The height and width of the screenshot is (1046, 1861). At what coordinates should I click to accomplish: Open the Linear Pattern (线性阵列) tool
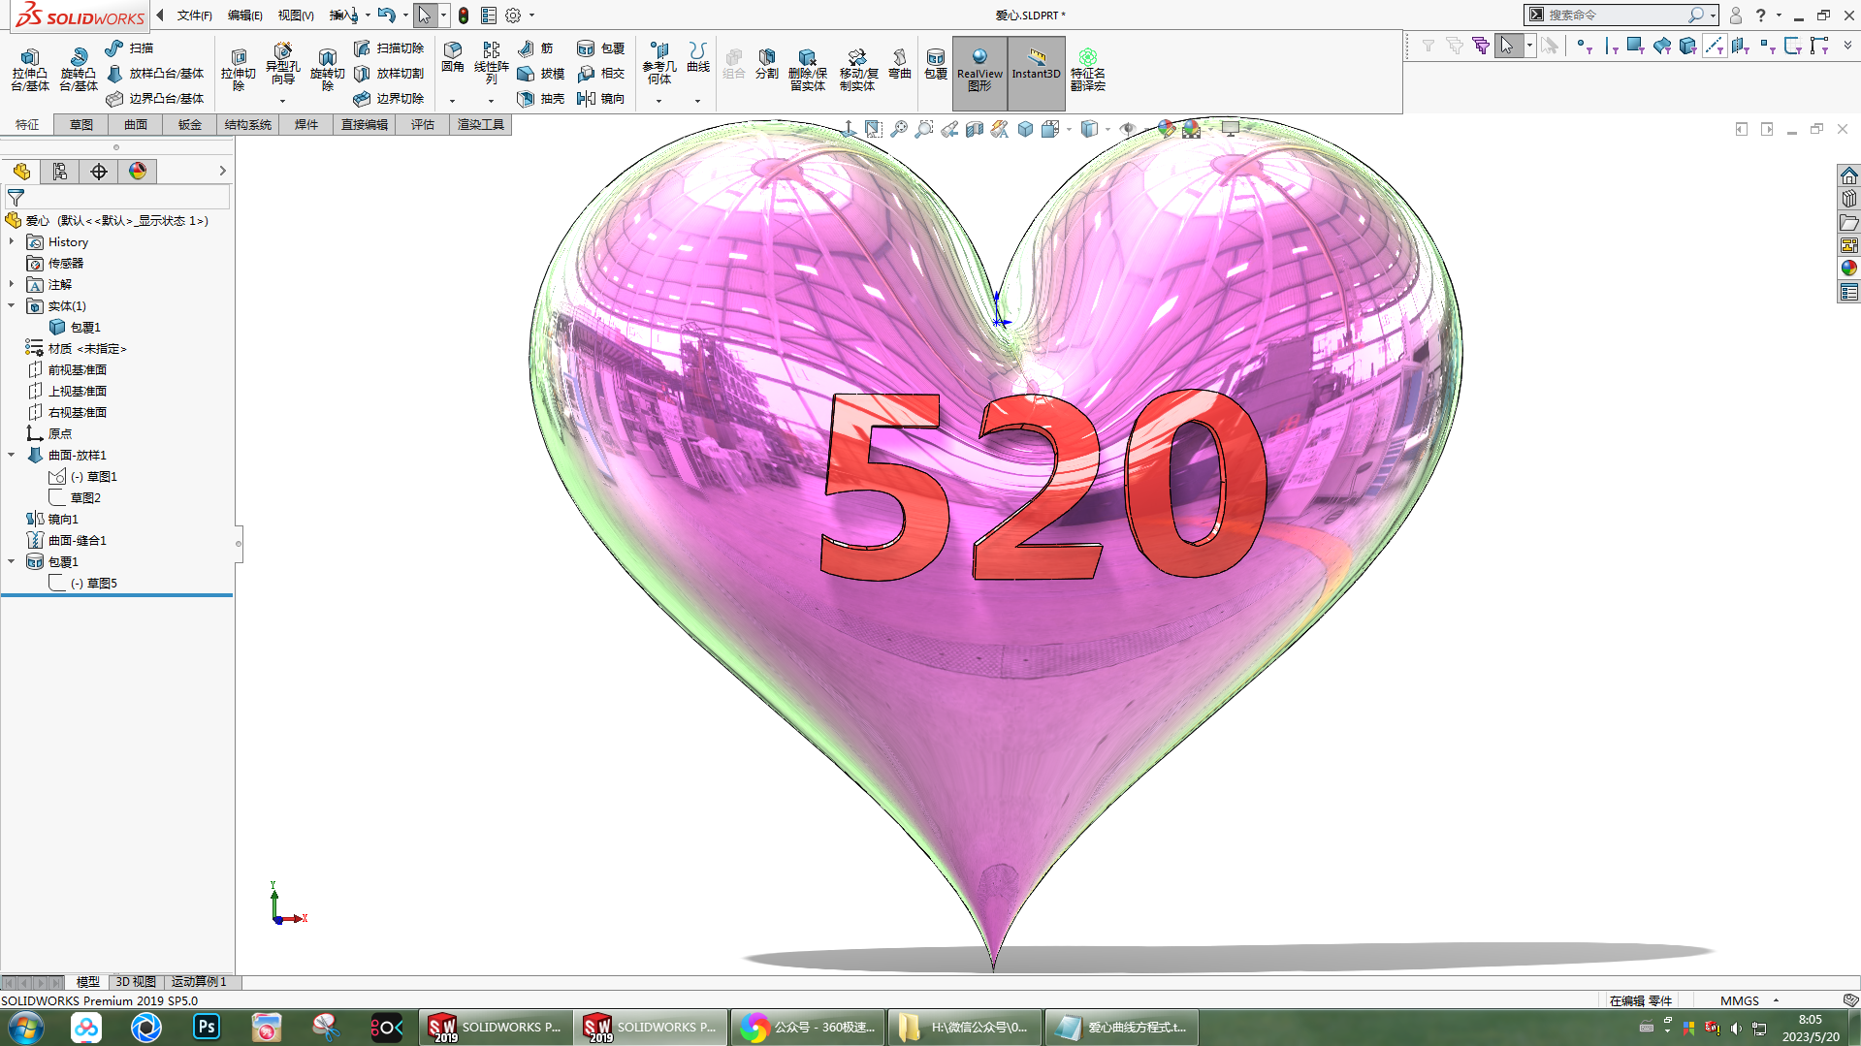[x=491, y=64]
